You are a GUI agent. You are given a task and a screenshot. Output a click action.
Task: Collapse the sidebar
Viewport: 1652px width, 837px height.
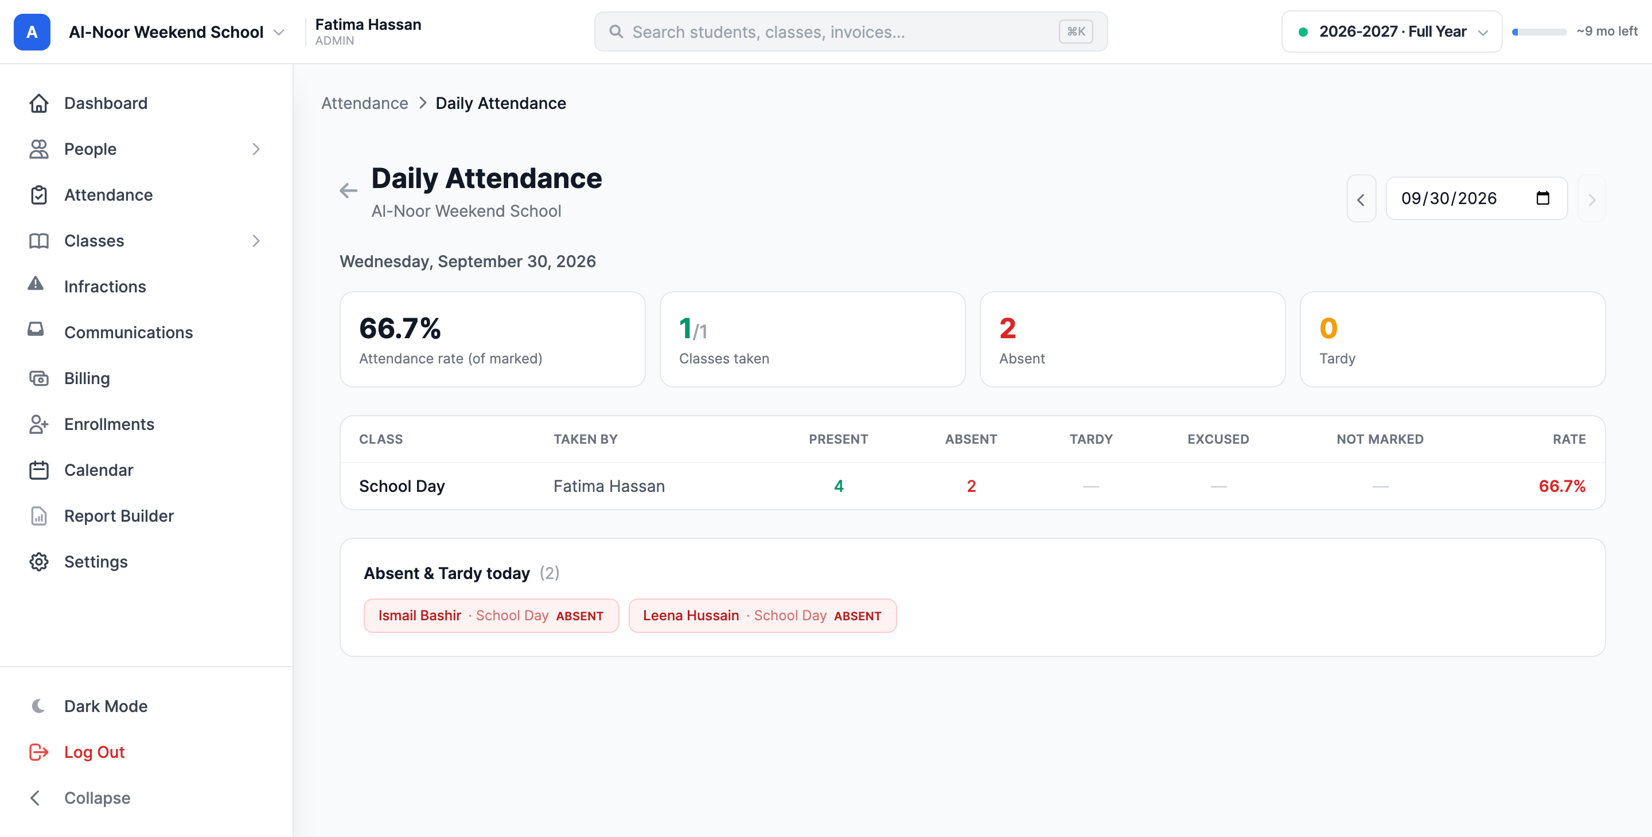pos(80,799)
